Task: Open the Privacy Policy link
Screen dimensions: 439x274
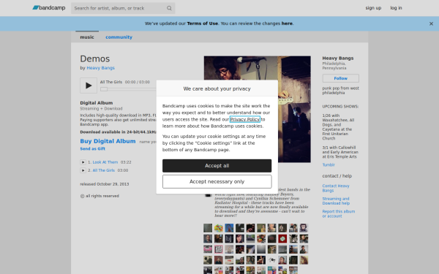Action: (244, 119)
